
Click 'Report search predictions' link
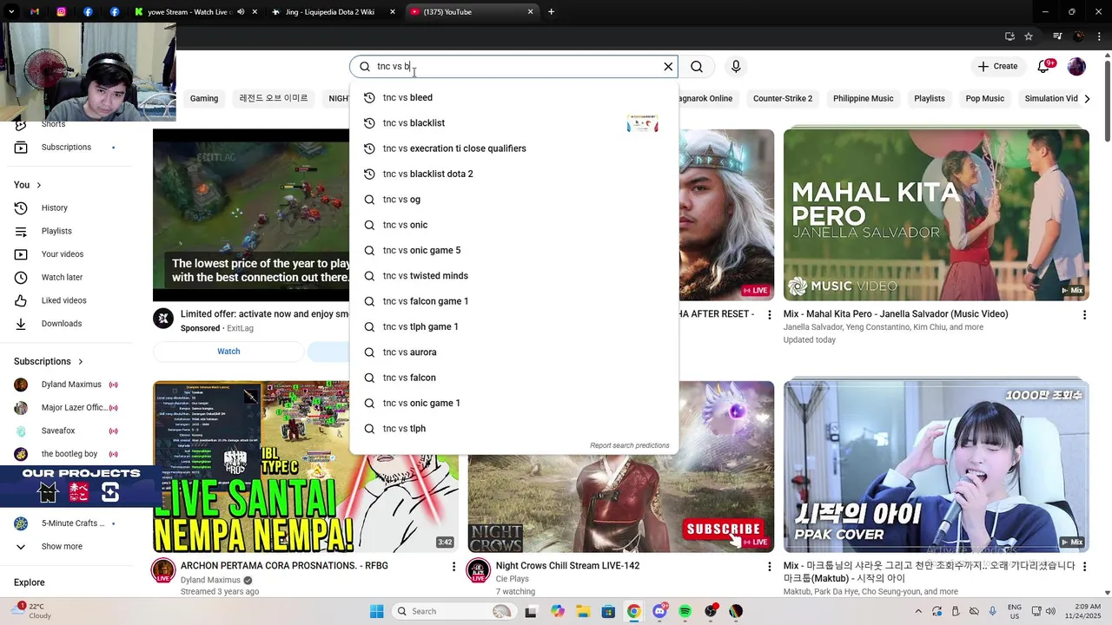(x=630, y=446)
